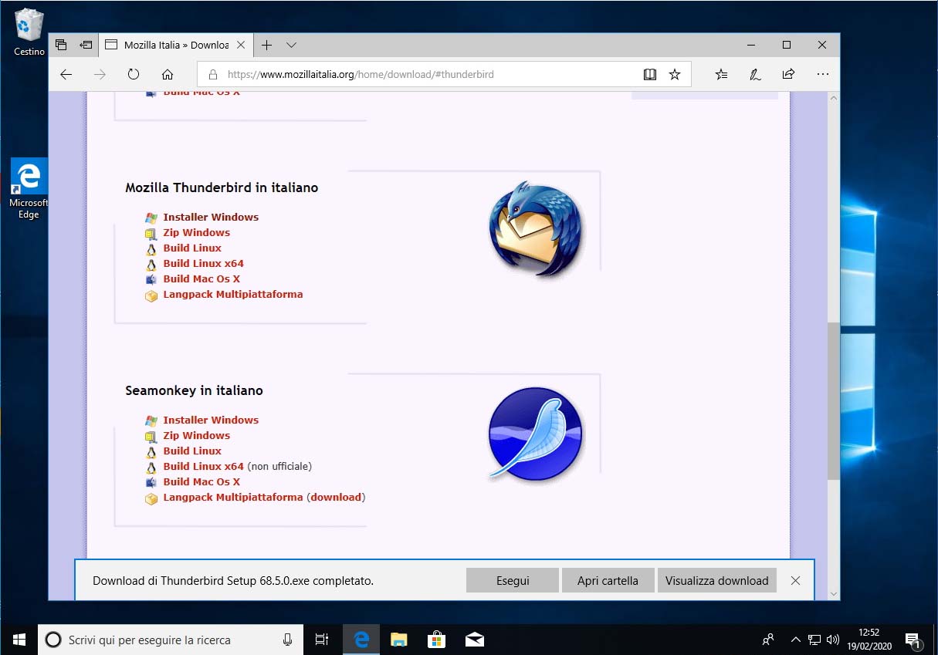Go back to the previous page in Edge

point(66,75)
